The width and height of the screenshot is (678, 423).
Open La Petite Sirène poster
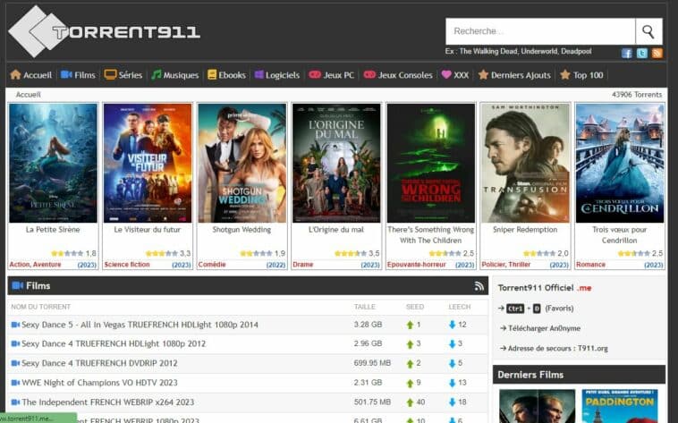53,163
